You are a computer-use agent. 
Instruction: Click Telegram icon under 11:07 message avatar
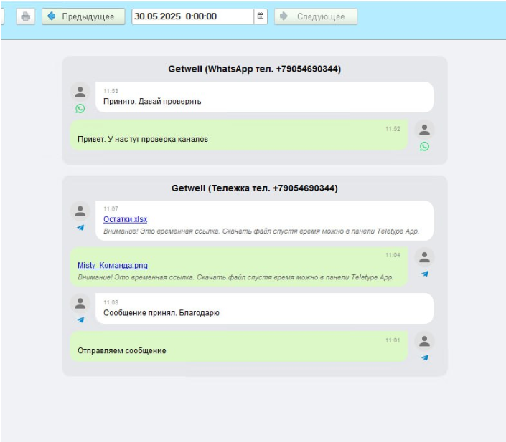tap(80, 227)
